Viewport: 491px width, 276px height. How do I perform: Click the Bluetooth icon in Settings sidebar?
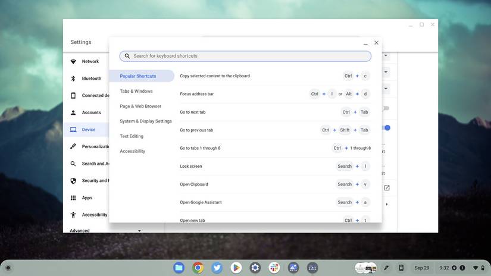point(73,79)
